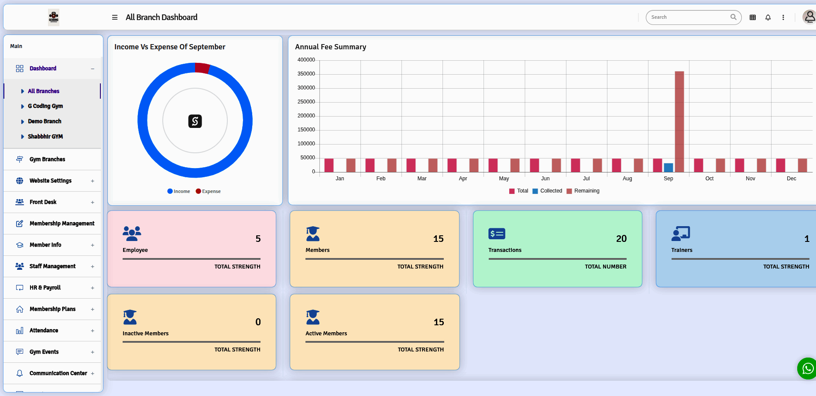The height and width of the screenshot is (396, 816).
Task: Toggle the Income legend on the donut chart
Action: [x=178, y=191]
